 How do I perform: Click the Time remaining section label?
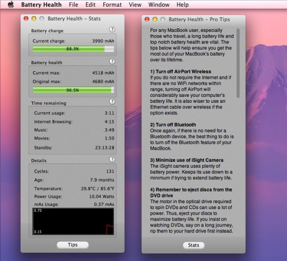coord(49,103)
